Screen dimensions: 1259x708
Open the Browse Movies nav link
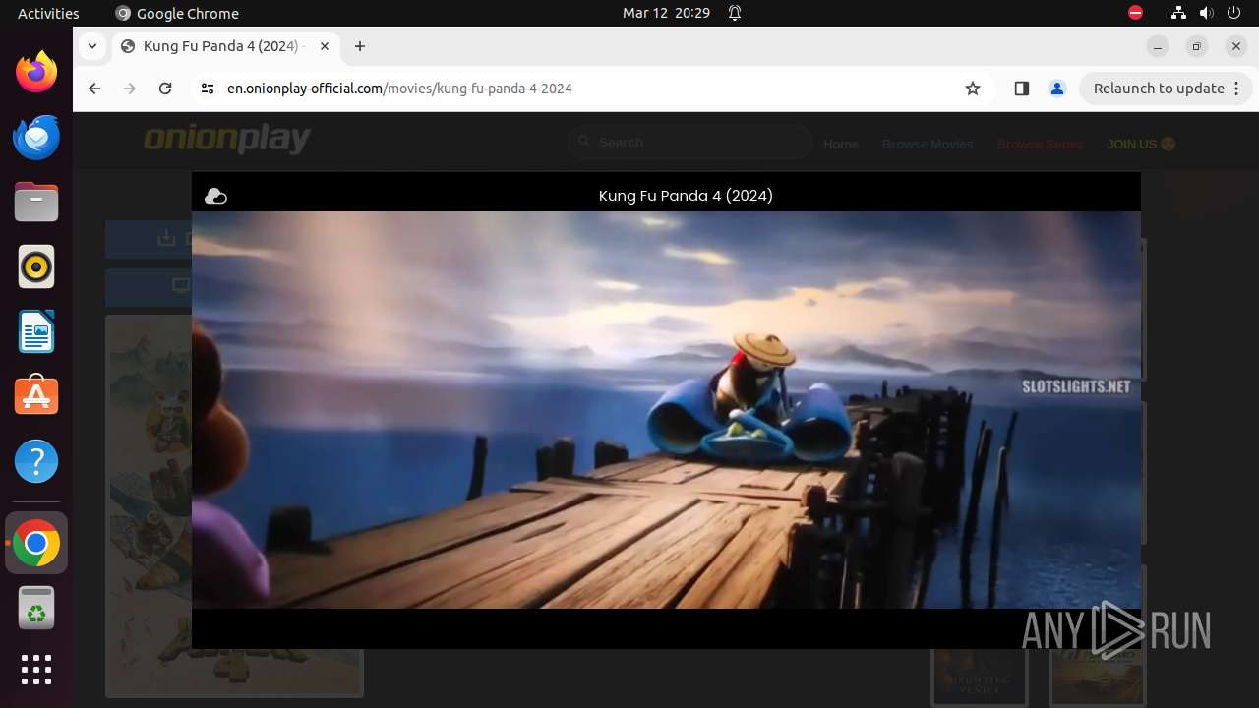[928, 144]
